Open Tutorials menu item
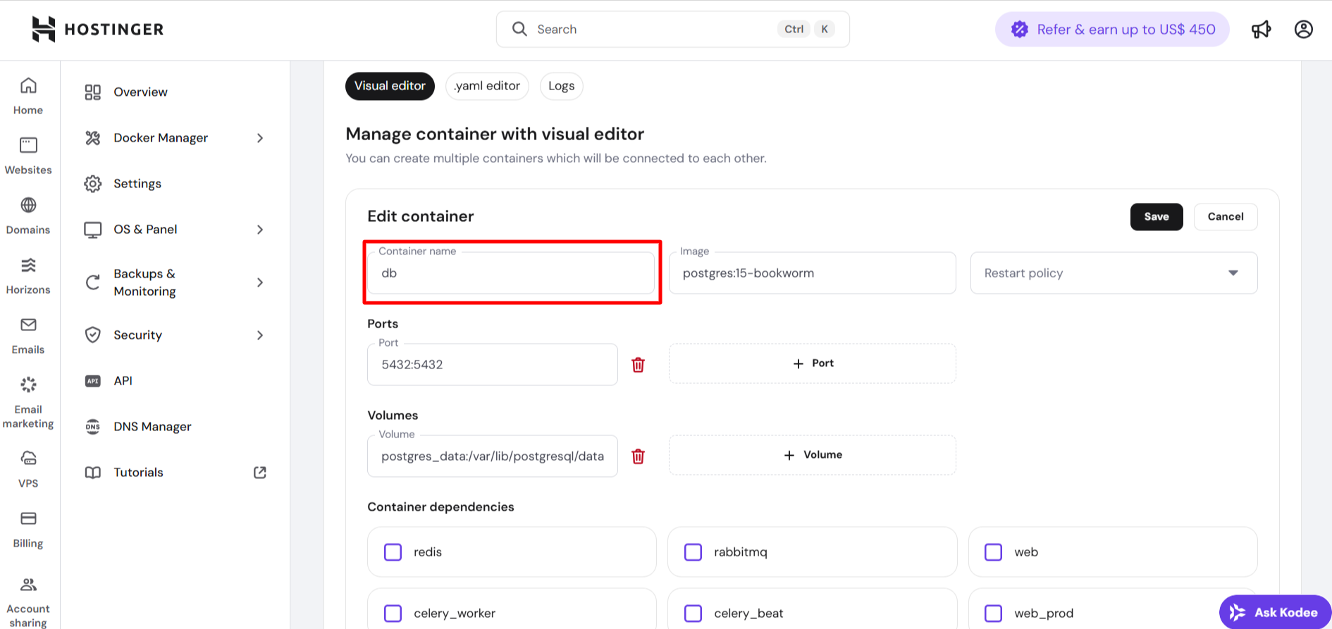 [x=138, y=472]
